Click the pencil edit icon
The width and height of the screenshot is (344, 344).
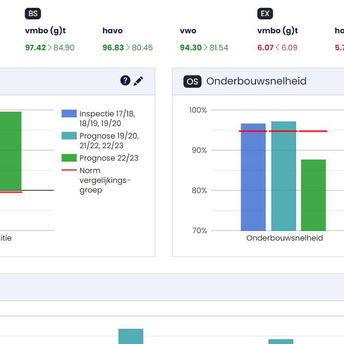pyautogui.click(x=138, y=81)
